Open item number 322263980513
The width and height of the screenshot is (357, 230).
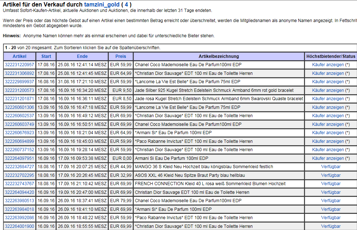click(20, 201)
